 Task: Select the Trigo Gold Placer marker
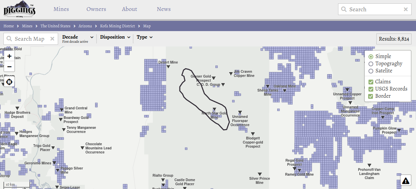[x=53, y=148]
